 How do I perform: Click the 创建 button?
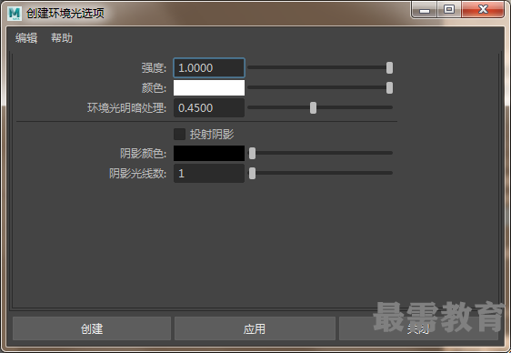tap(92, 328)
